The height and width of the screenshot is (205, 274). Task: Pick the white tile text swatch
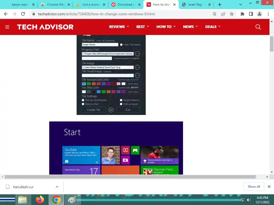point(84,92)
